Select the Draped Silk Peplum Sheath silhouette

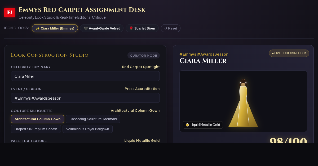click(36, 129)
